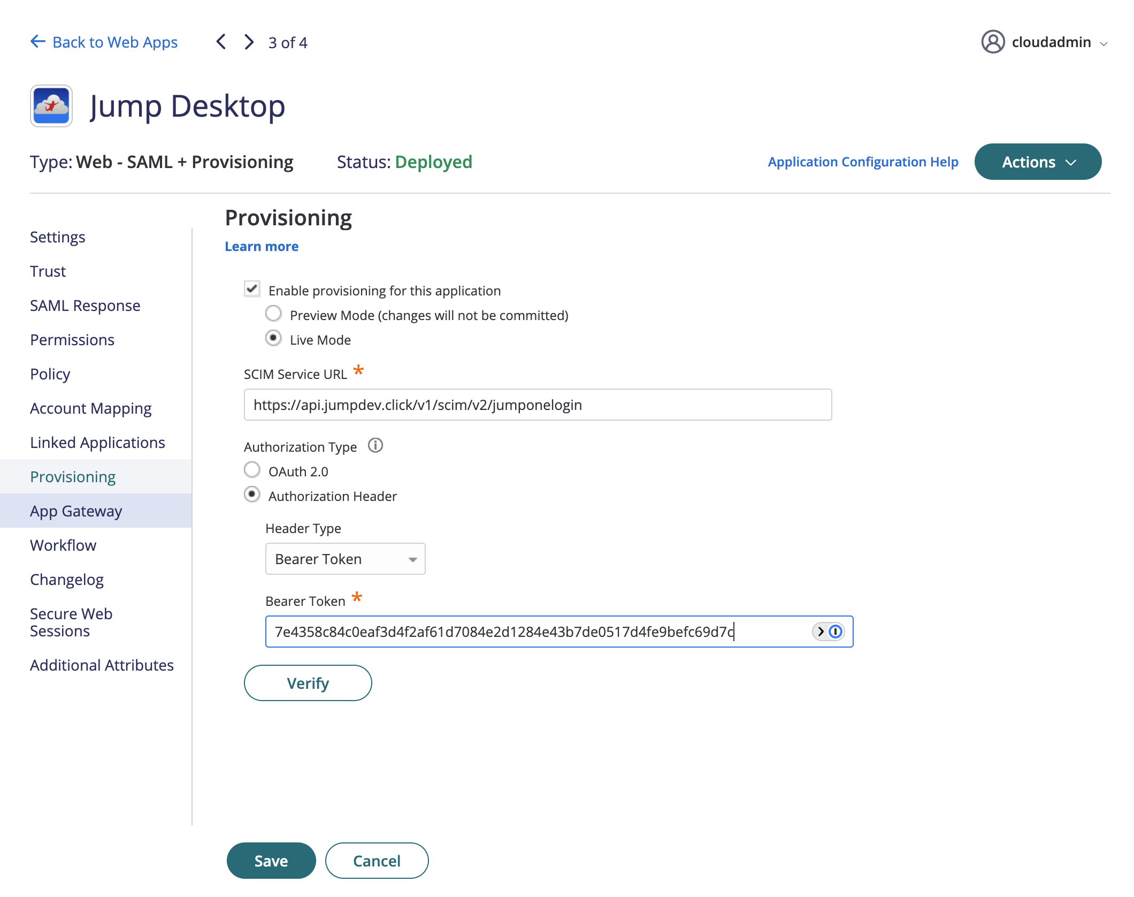This screenshot has width=1134, height=897.
Task: Open the Permissions section
Action: (x=72, y=340)
